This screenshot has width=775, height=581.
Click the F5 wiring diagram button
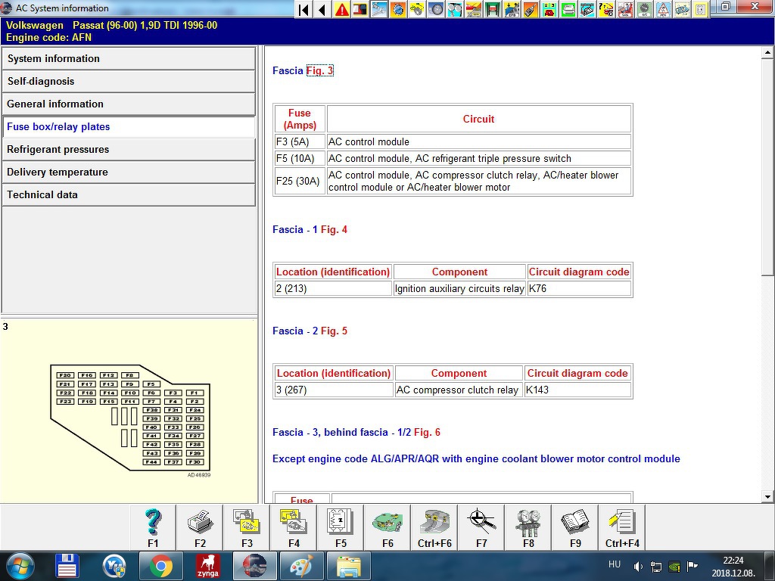341,527
